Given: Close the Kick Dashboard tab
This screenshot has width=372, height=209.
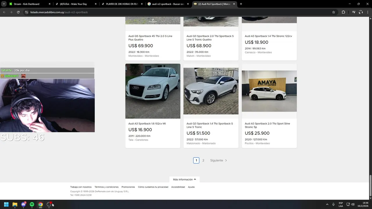Looking at the screenshot, I should 49,4.
